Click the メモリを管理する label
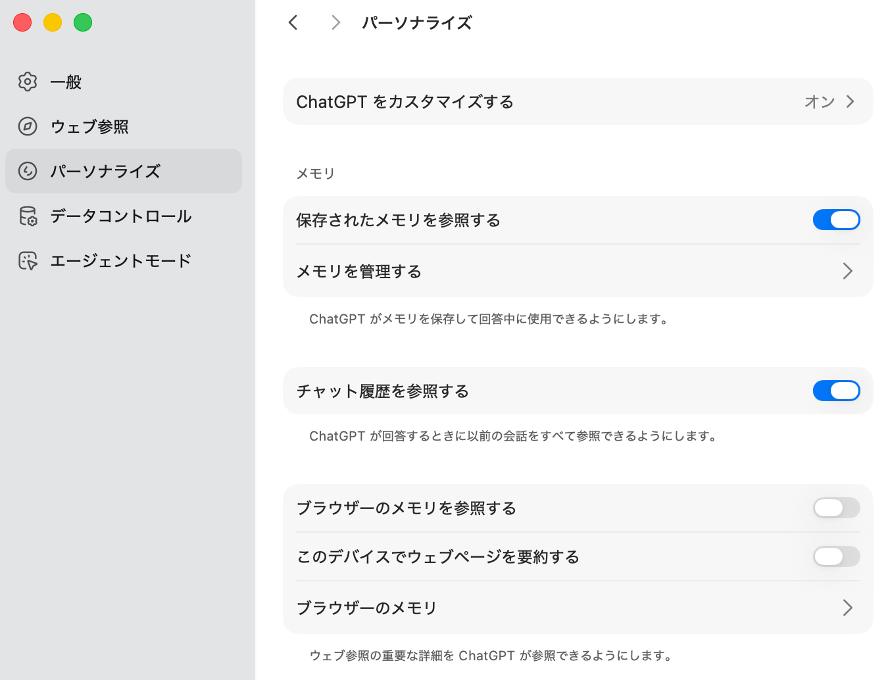 click(x=359, y=272)
